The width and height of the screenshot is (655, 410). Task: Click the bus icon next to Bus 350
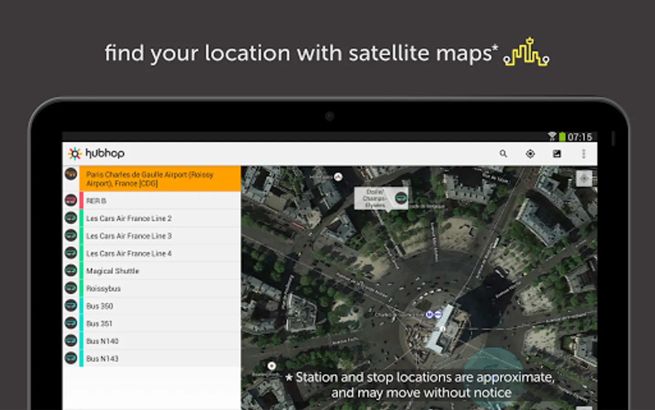[x=71, y=306]
